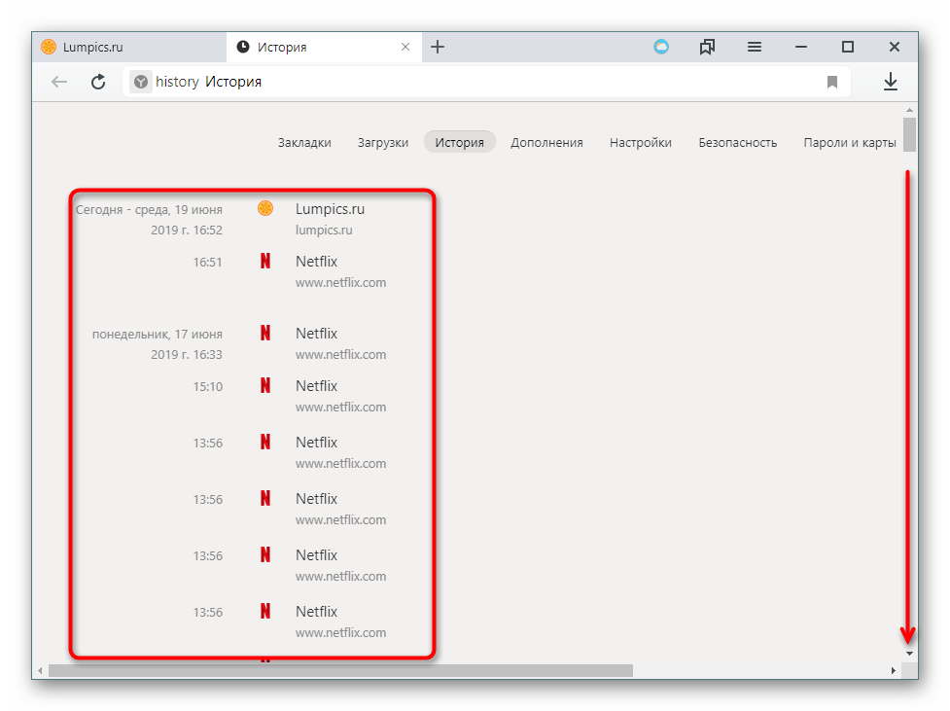This screenshot has height=711, width=950.
Task: Click the 'Сегодня - среда, 19 июня' date label
Action: coord(149,210)
